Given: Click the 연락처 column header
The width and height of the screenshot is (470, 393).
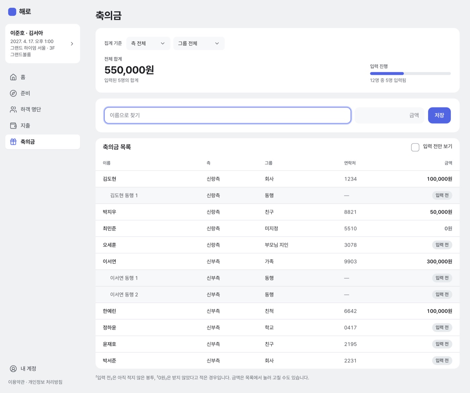Looking at the screenshot, I should point(350,163).
